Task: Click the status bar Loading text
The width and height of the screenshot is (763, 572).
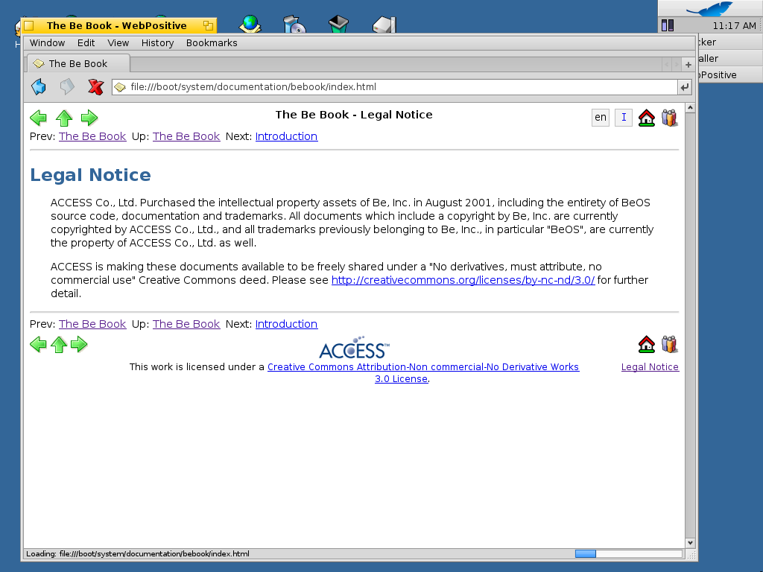Action: [x=138, y=553]
